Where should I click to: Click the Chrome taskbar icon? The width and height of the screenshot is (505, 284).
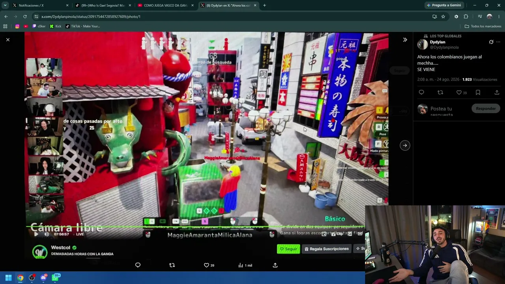20,278
